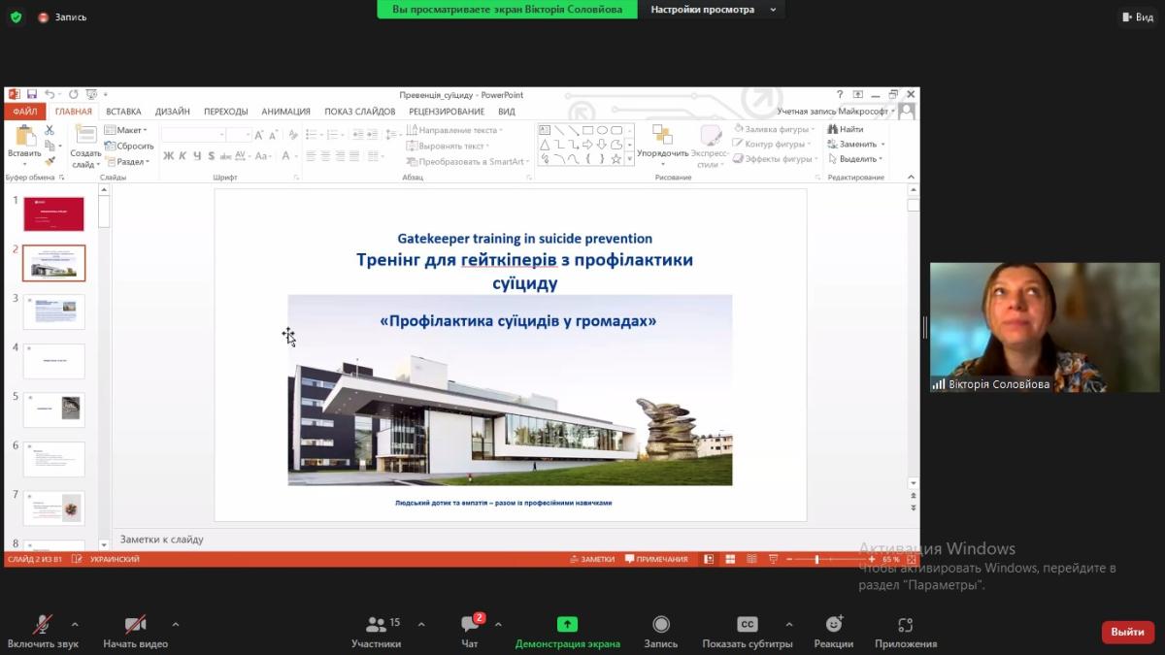Open the red ФАЙЛ menu tab
The image size is (1165, 655).
[25, 112]
